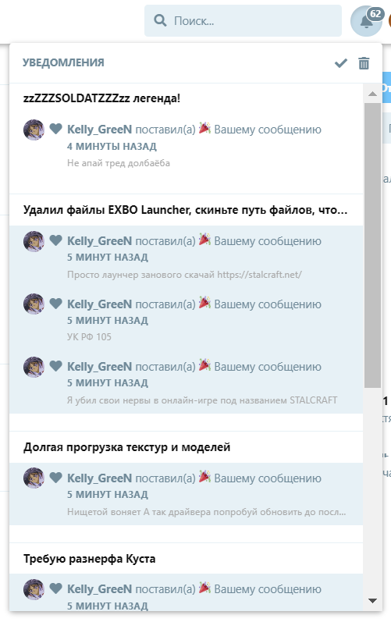Delete all notifications with trash icon
Viewport: 391px width, 622px height.
364,63
